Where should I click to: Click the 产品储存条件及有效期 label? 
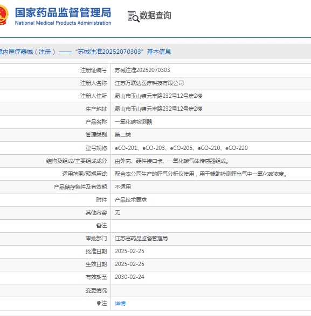pyautogui.click(x=80, y=187)
